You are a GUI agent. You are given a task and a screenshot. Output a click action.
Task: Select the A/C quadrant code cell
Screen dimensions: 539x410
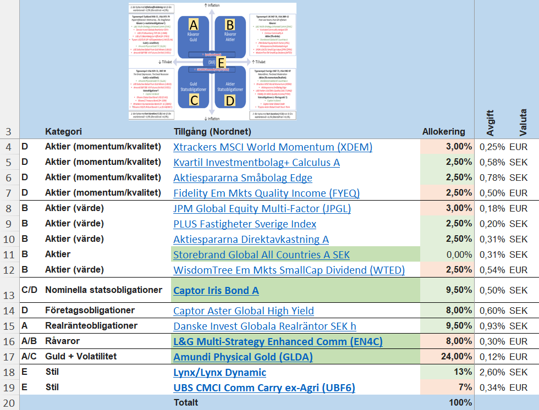tap(29, 357)
